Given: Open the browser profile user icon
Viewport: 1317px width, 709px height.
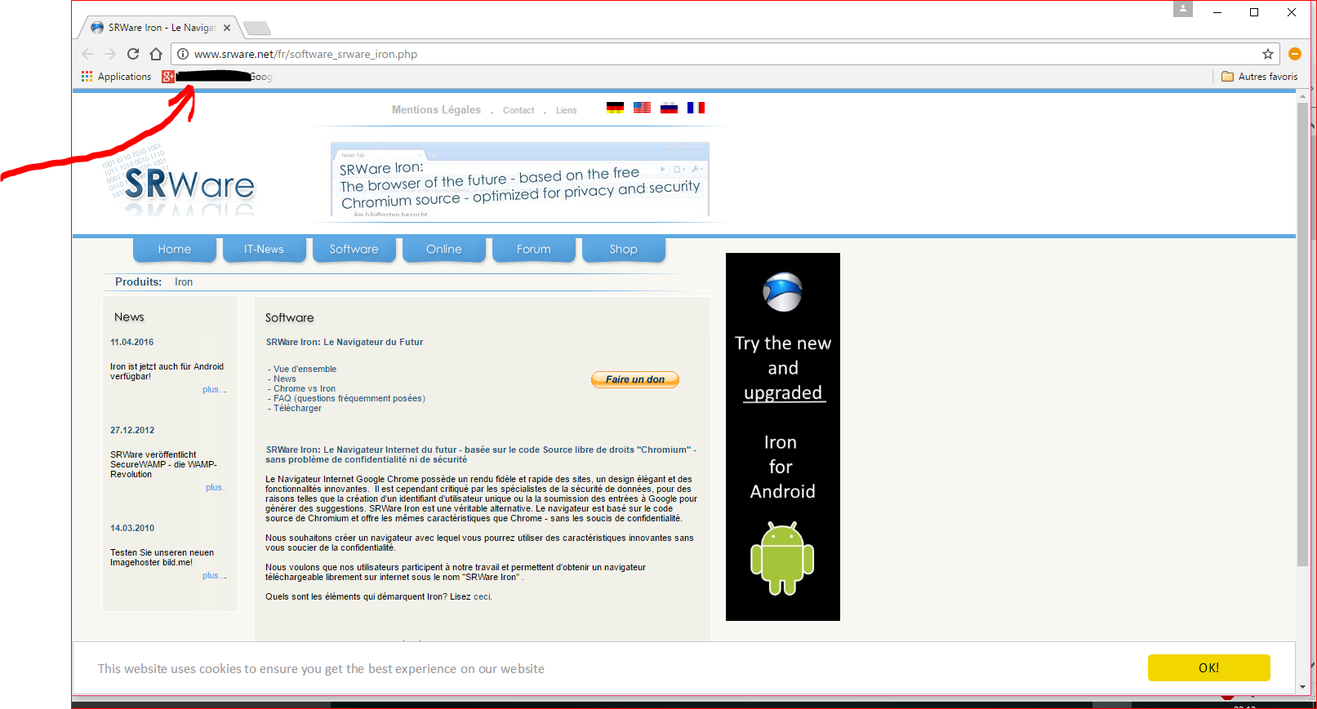Looking at the screenshot, I should (x=1183, y=9).
